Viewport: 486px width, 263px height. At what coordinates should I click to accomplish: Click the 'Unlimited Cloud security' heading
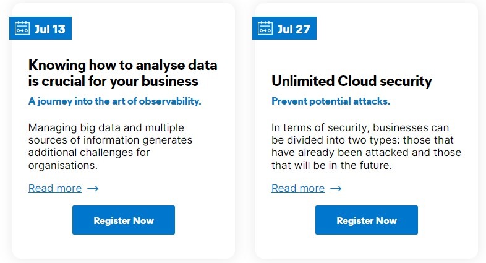point(351,81)
